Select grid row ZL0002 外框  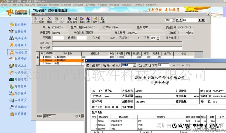(60, 63)
